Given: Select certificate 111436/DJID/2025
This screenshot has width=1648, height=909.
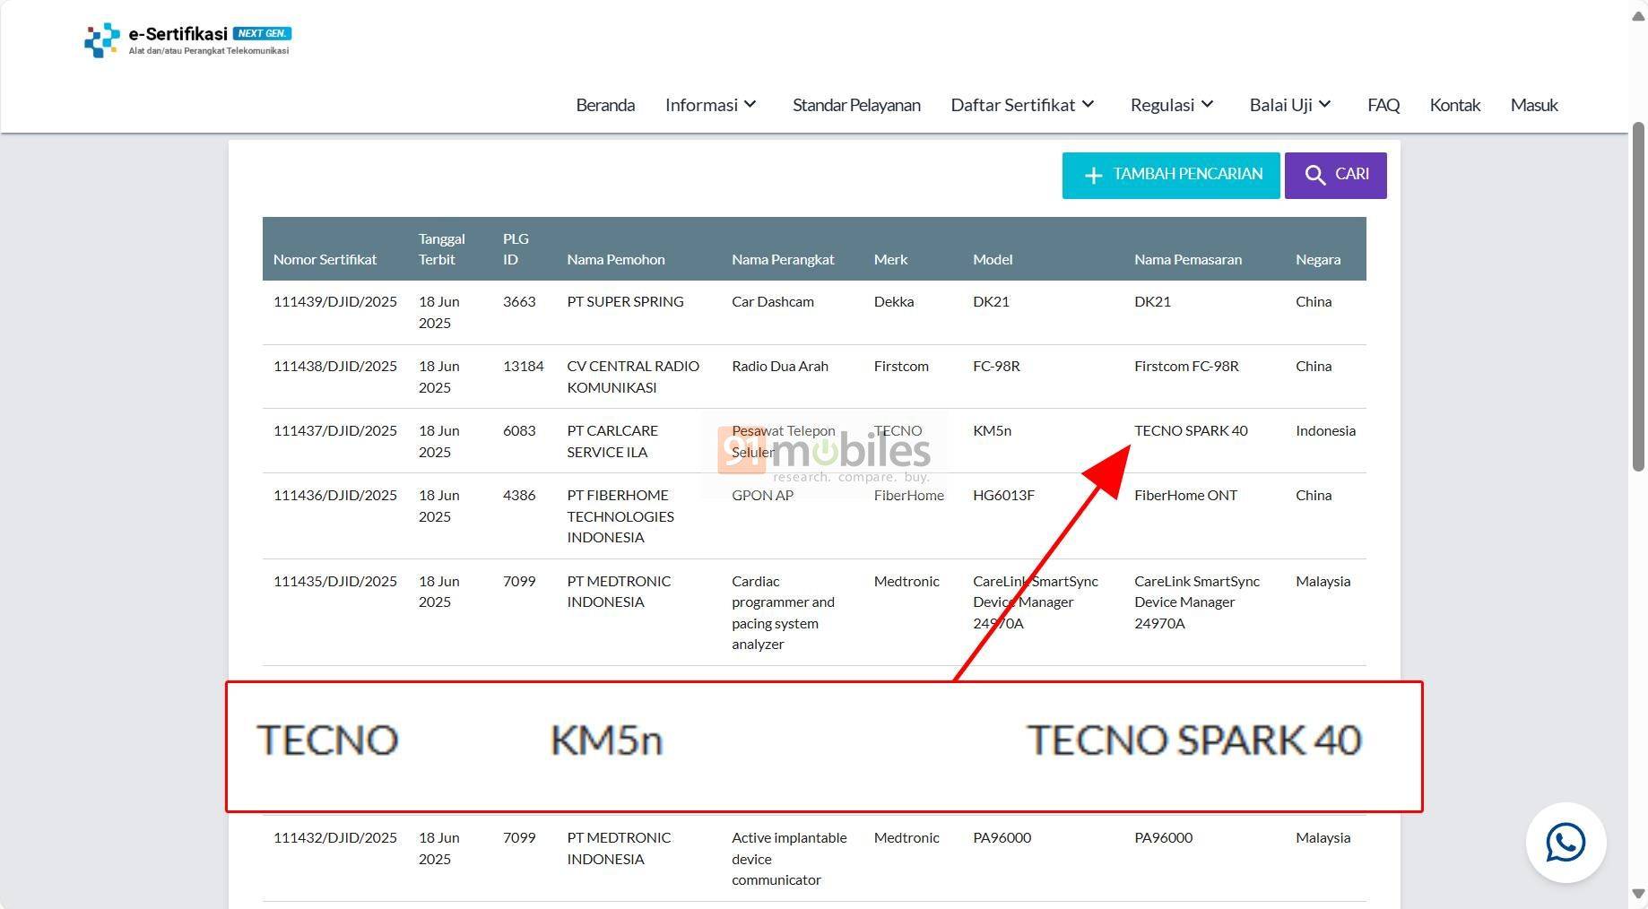Looking at the screenshot, I should [335, 496].
